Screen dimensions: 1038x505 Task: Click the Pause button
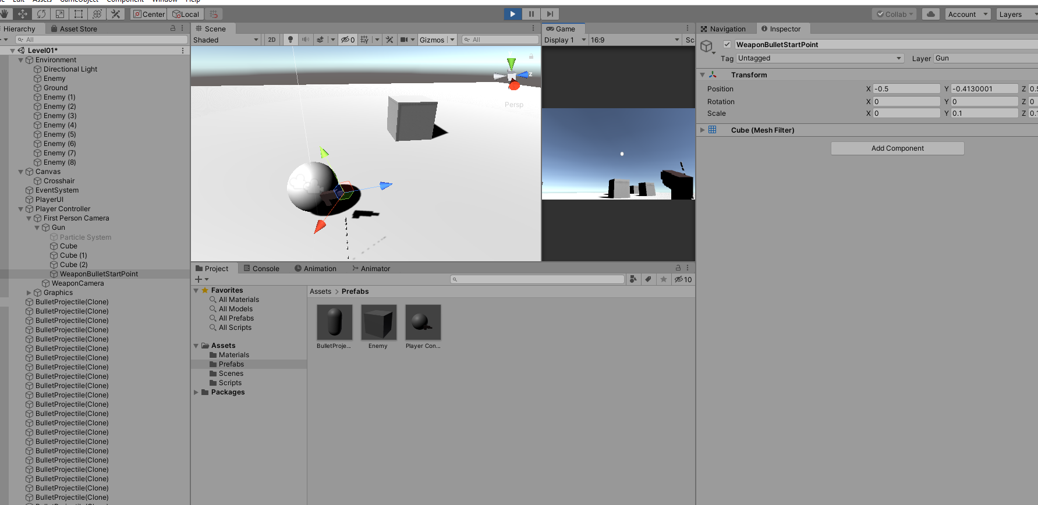[531, 14]
